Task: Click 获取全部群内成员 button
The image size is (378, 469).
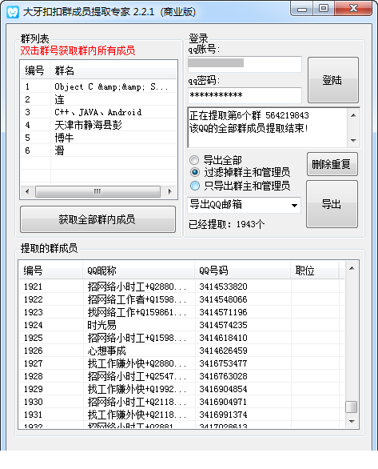Action: [97, 219]
